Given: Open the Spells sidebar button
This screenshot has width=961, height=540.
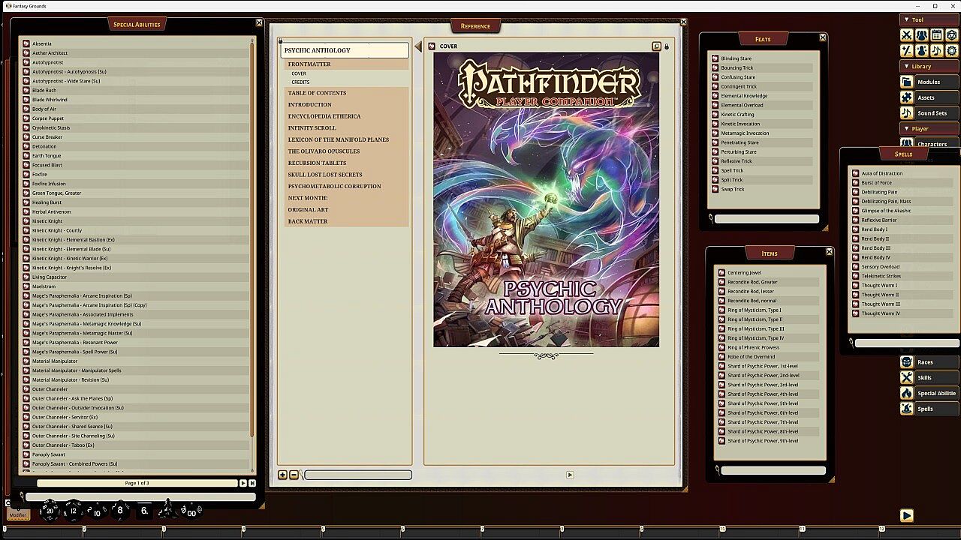Looking at the screenshot, I should pos(936,409).
